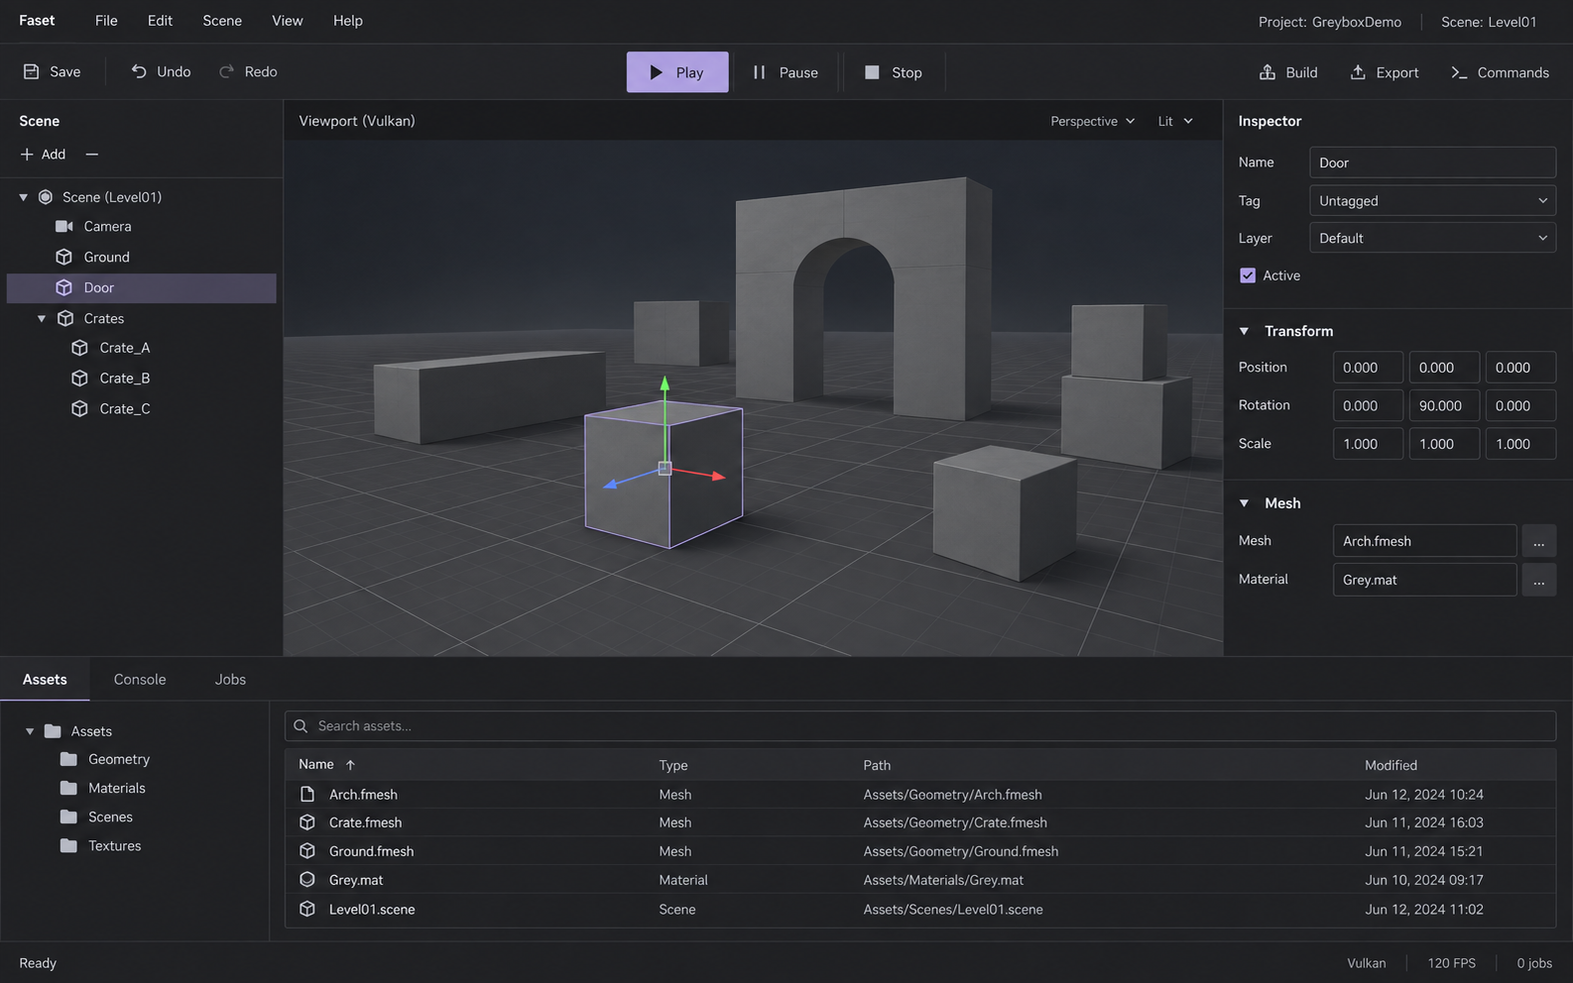Image resolution: width=1573 pixels, height=983 pixels.
Task: Pause the running scene
Action: (785, 72)
